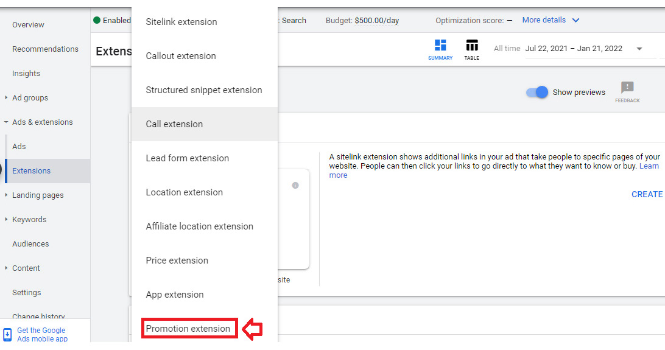Expand More details chevron
The width and height of the screenshot is (665, 350).
point(575,20)
